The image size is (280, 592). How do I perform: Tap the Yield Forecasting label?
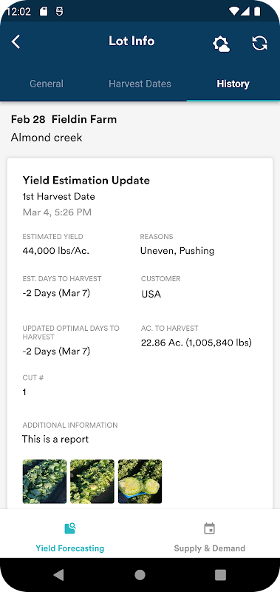tap(69, 548)
